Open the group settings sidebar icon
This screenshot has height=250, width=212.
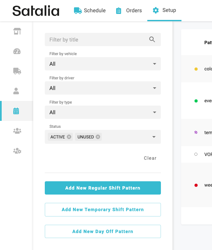tap(17, 151)
